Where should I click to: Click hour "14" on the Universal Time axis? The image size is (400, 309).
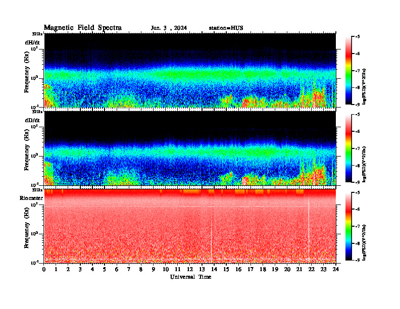[214, 270]
